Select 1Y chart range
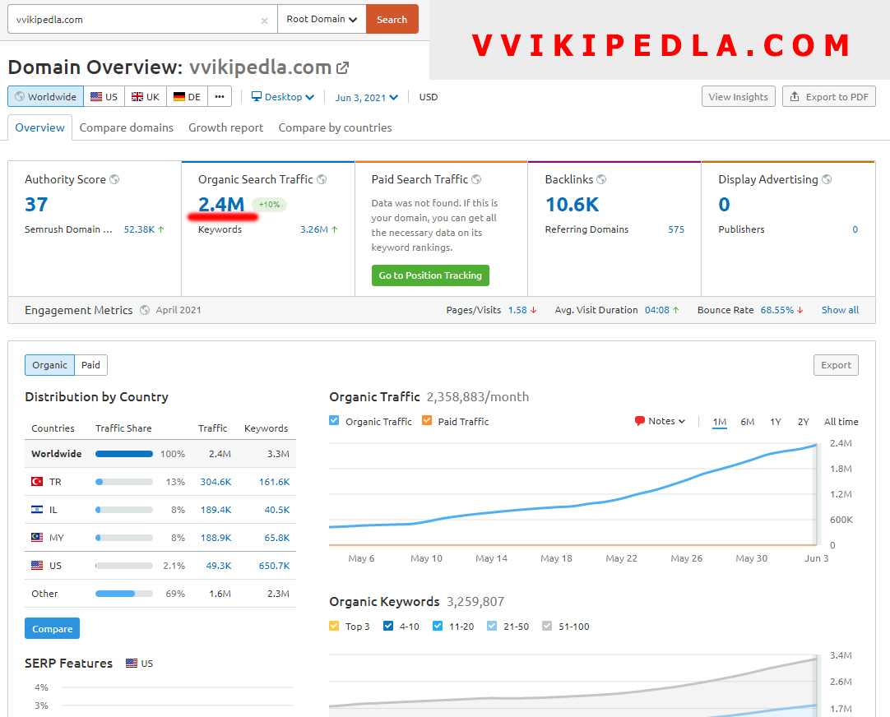Viewport: 890px width, 717px height. coord(776,422)
